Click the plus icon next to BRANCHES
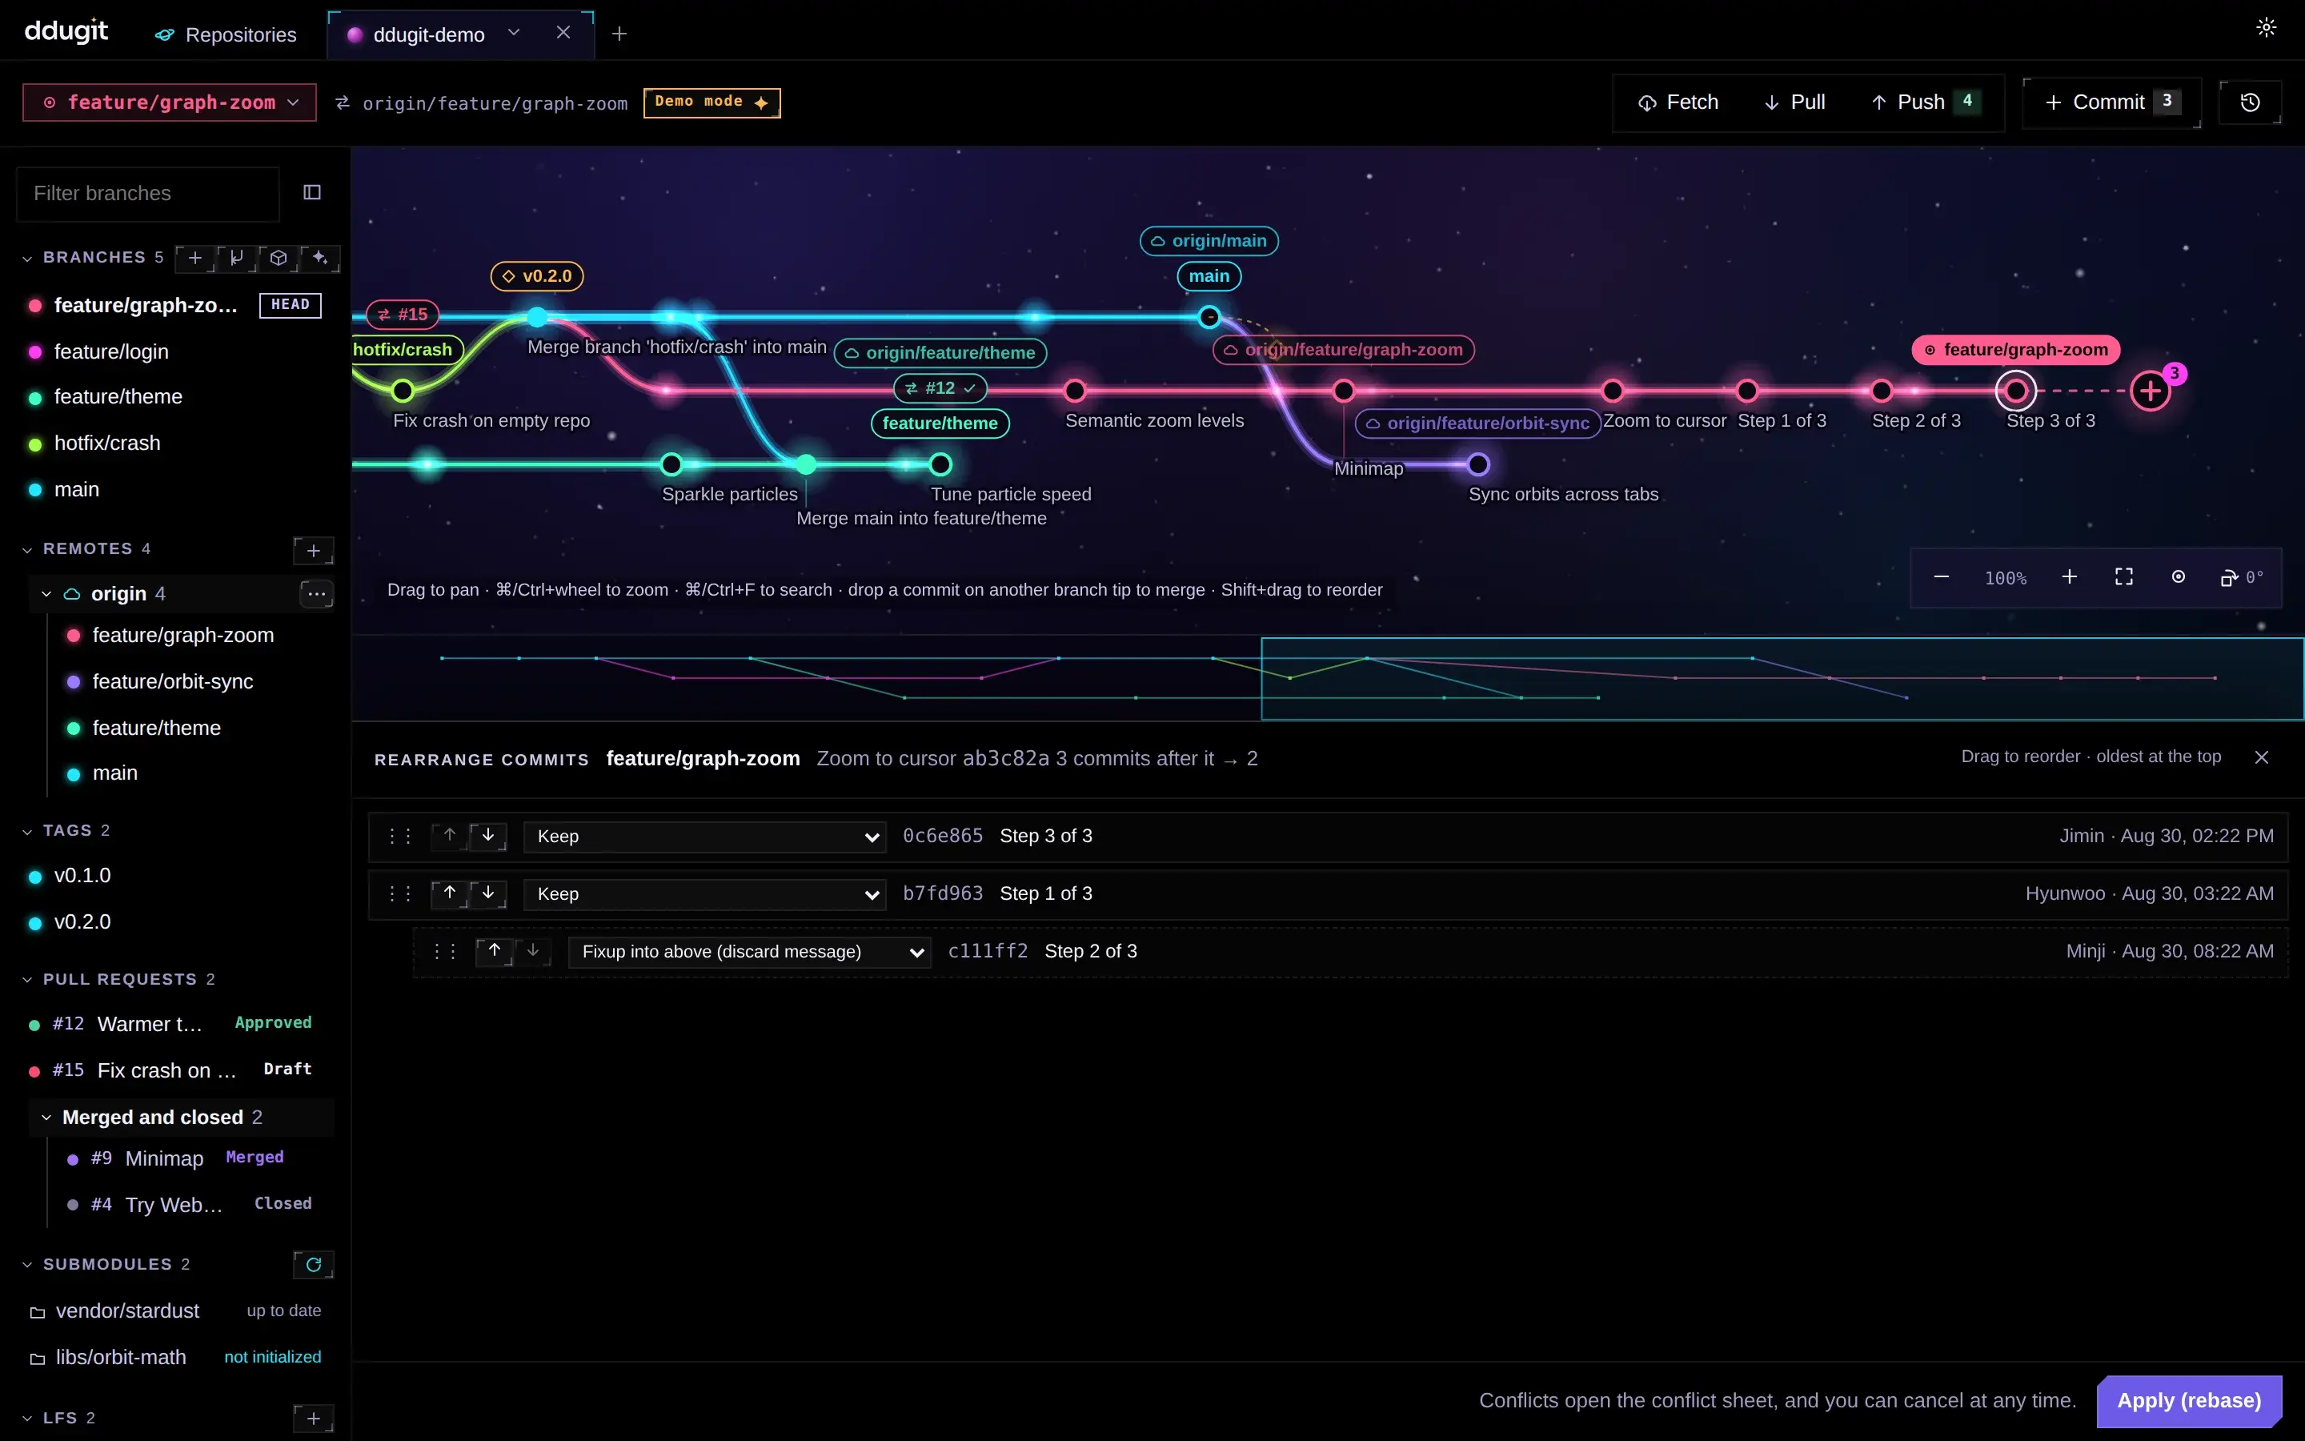The height and width of the screenshot is (1441, 2305). point(195,257)
